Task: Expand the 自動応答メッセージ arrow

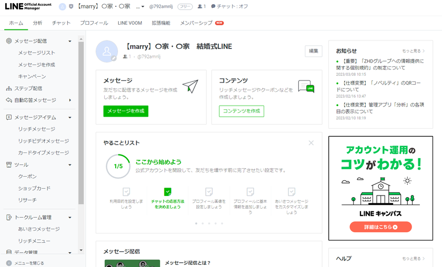Action: (x=70, y=100)
